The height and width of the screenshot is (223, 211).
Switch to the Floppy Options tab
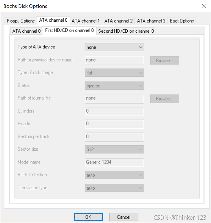(x=21, y=21)
